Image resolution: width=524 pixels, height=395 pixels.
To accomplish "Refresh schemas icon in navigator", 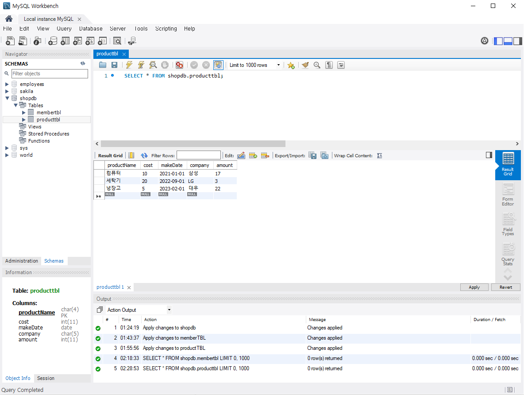I will click(83, 64).
